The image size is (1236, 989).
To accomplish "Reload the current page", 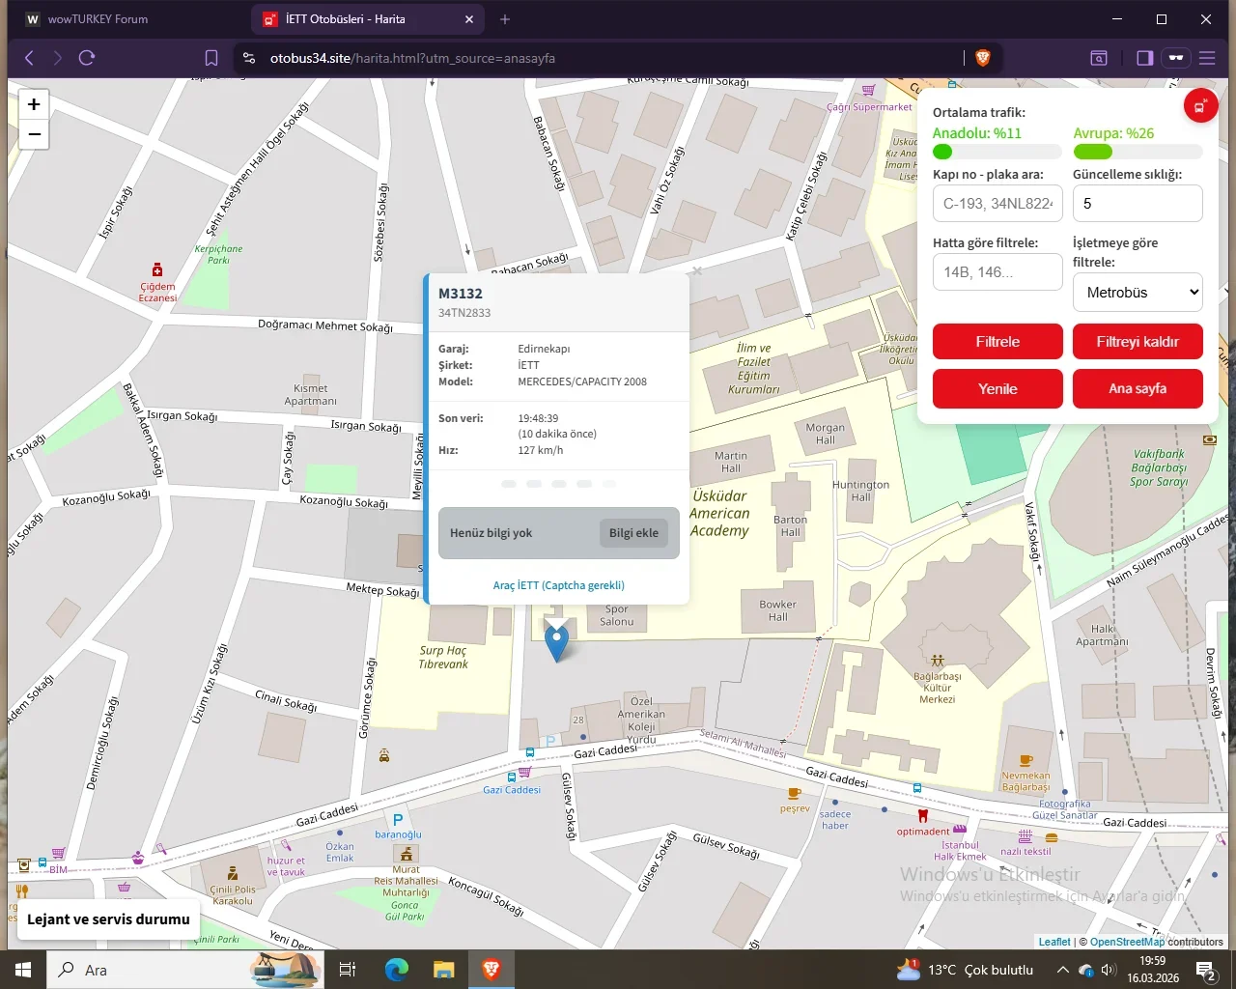I will tap(87, 58).
